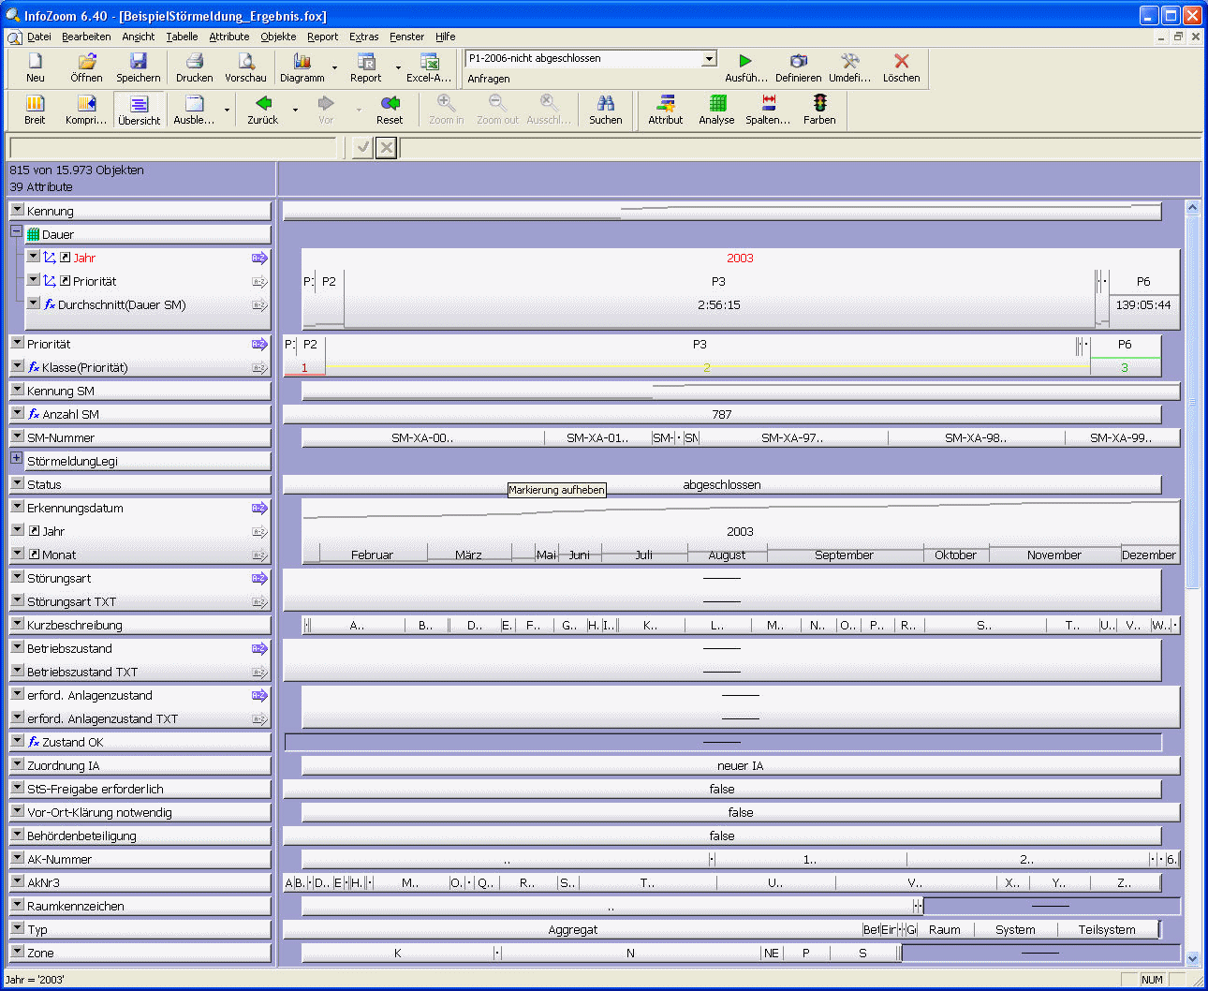The height and width of the screenshot is (991, 1208).
Task: Click the Speichern save icon
Action: tap(139, 62)
